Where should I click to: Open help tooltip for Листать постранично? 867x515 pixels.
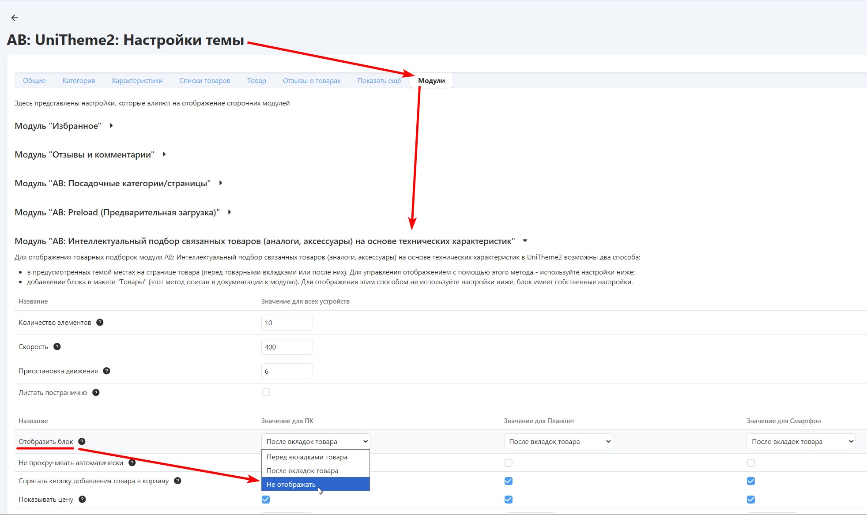pos(96,392)
